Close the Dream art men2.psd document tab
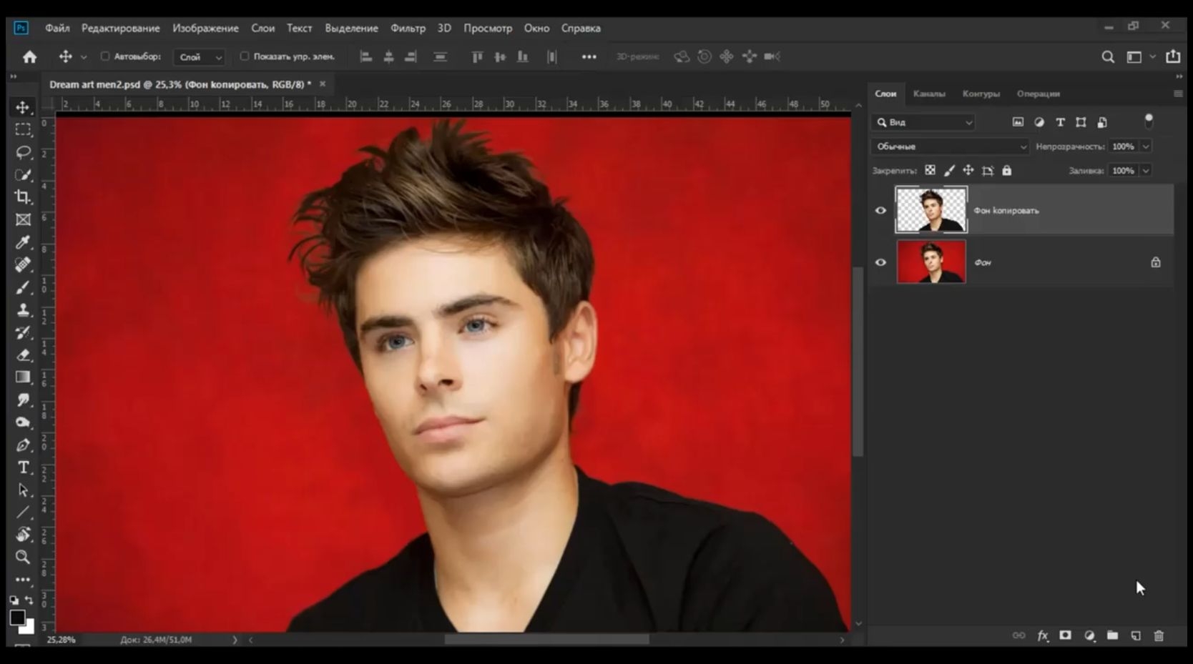 [323, 84]
